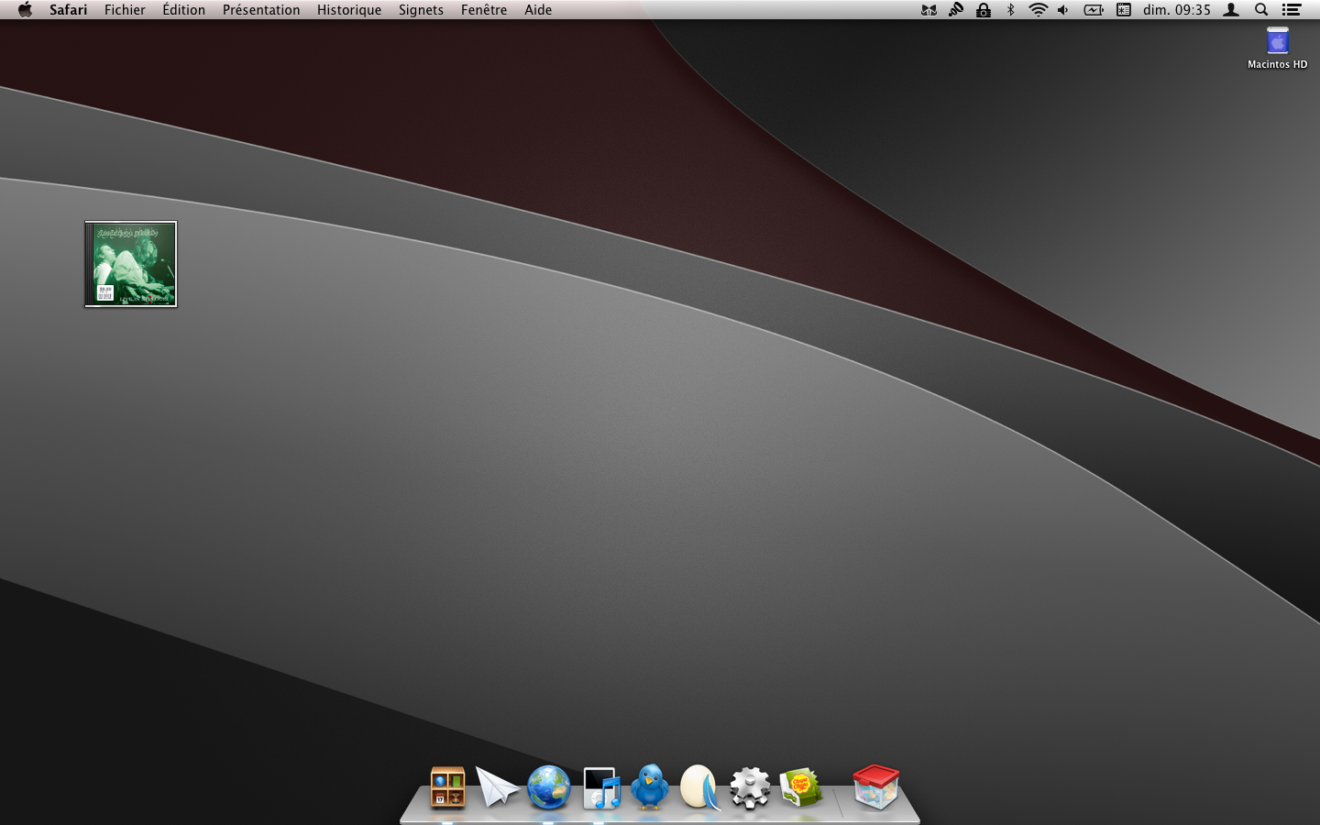Open the Wi-Fi status menu
Image resolution: width=1320 pixels, height=825 pixels.
coord(1038,10)
